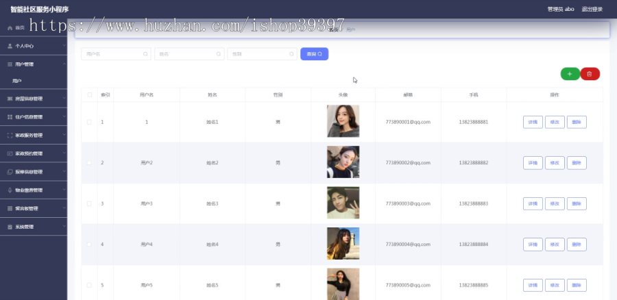Click 修改 for the 用户2 row
This screenshot has height=300, width=617.
(555, 163)
